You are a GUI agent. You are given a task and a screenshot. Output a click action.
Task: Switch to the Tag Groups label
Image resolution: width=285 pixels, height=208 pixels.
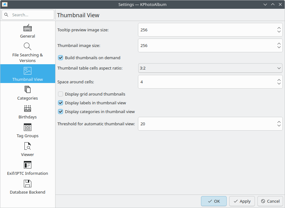click(28, 136)
